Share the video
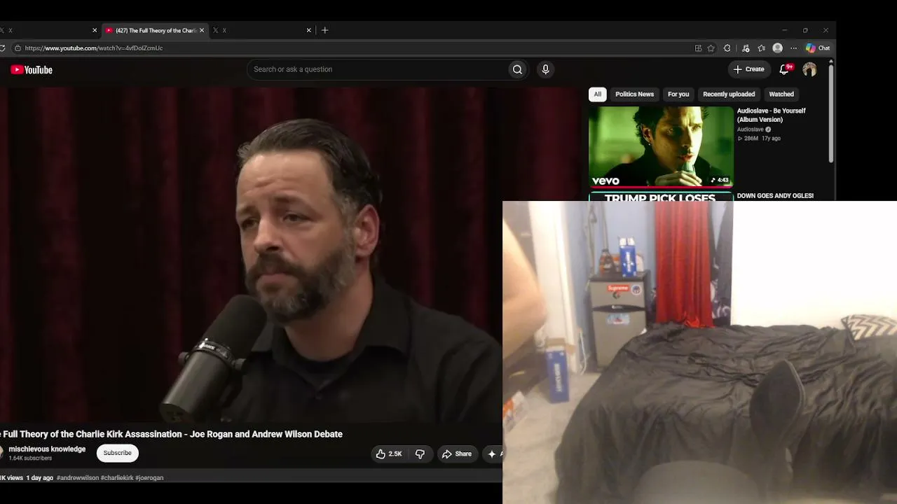 point(456,454)
